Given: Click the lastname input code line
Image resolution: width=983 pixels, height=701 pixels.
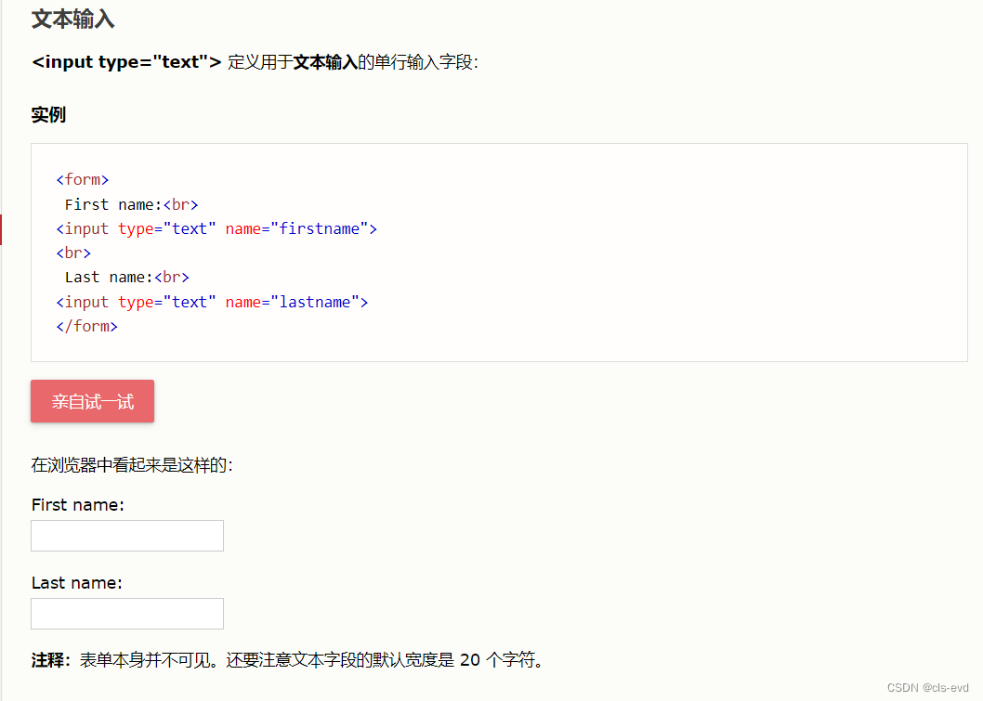Looking at the screenshot, I should click(212, 302).
